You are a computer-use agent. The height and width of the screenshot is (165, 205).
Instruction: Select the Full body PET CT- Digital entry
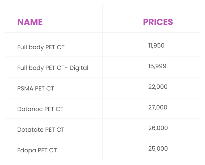pos(53,68)
